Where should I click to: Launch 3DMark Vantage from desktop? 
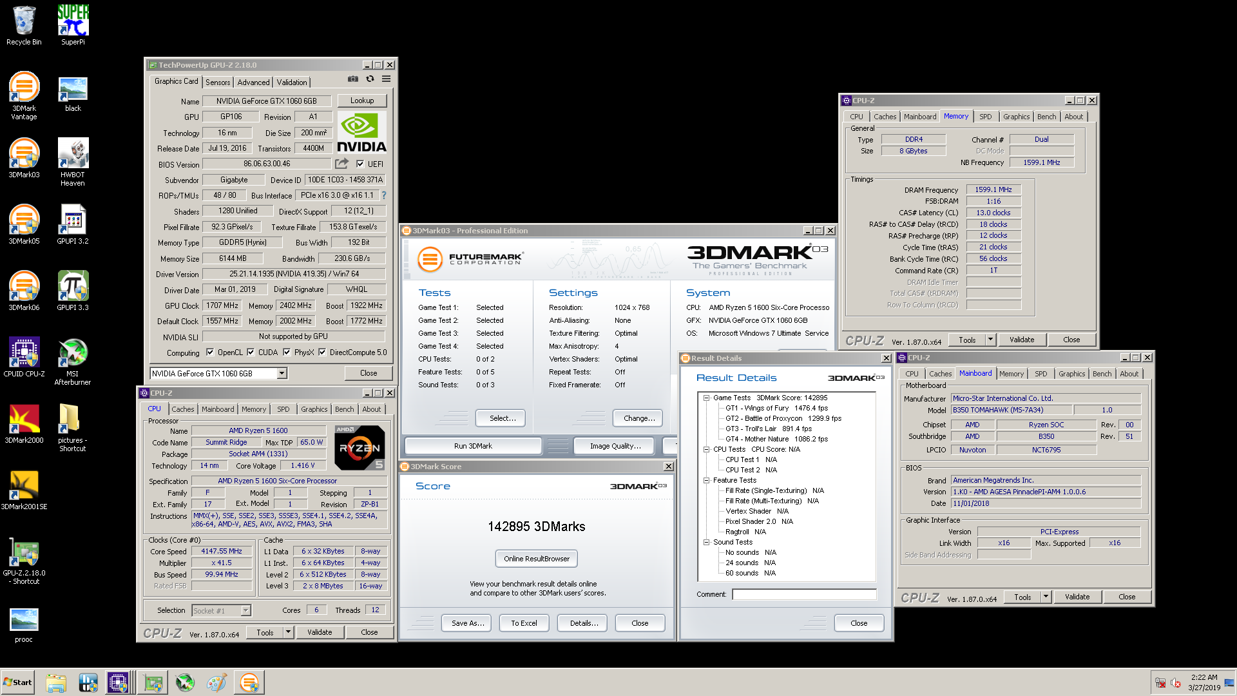click(x=24, y=96)
